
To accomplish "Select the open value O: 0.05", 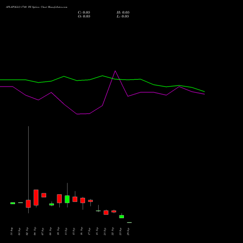I will [x=84, y=17].
